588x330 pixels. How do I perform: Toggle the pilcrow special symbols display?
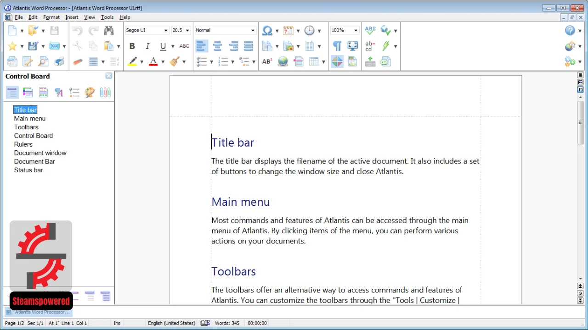pos(337,46)
